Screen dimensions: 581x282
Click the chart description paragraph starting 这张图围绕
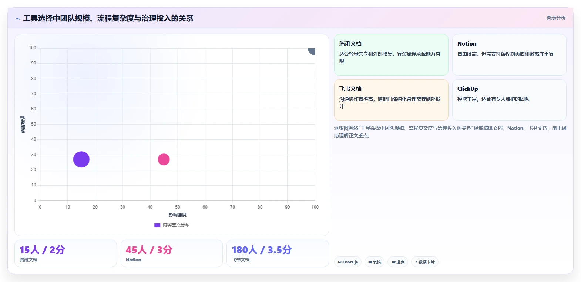click(450, 132)
